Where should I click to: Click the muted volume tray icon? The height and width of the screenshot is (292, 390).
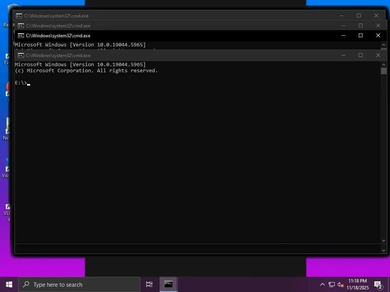pos(340,284)
